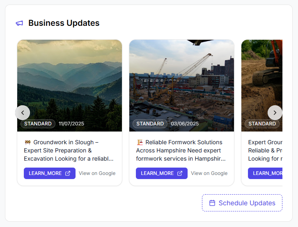Open LEARN_MORE for Groundwork in Slough post
Image resolution: width=298 pixels, height=227 pixels.
click(50, 173)
